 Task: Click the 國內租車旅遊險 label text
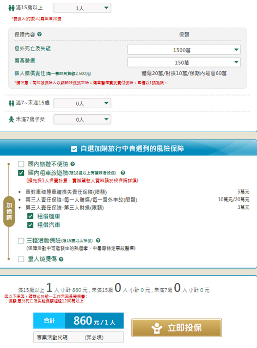pyautogui.click(x=72, y=173)
